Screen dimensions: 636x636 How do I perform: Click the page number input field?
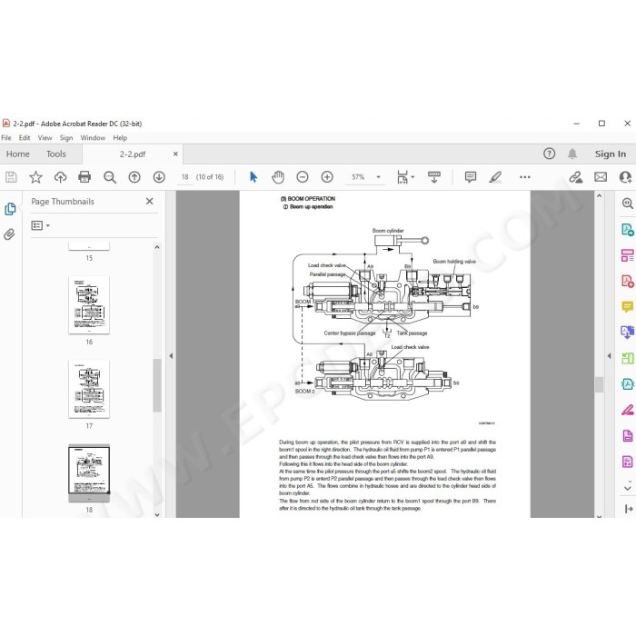(185, 177)
